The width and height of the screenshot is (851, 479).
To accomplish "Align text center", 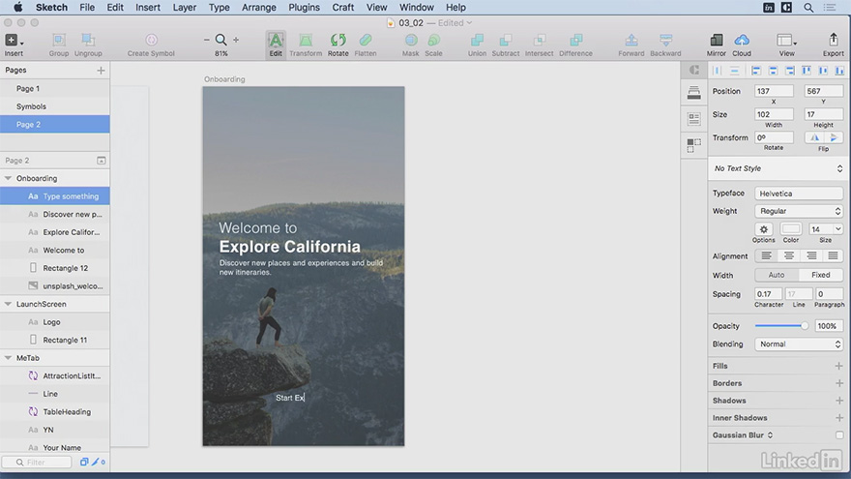I will pos(788,255).
